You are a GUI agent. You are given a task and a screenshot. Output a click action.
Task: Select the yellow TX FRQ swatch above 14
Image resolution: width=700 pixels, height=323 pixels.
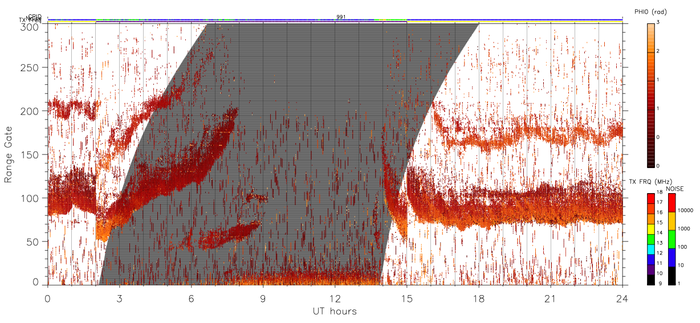[x=651, y=230]
